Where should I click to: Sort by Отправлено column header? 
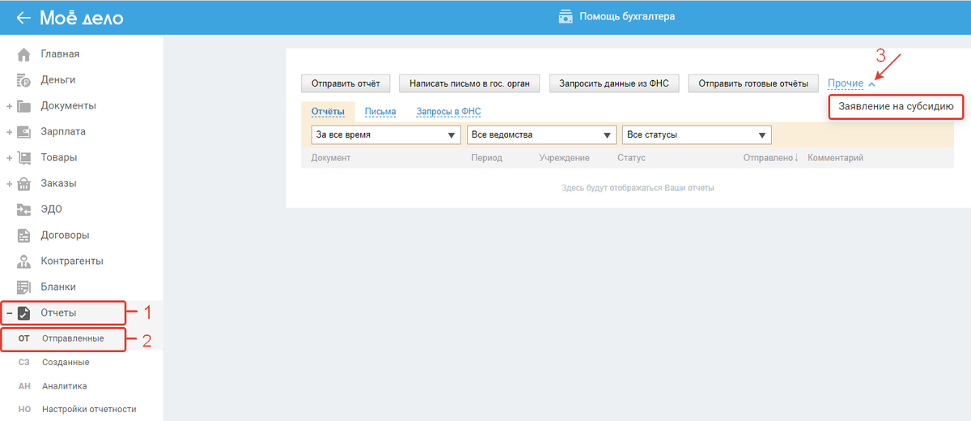pyautogui.click(x=771, y=158)
